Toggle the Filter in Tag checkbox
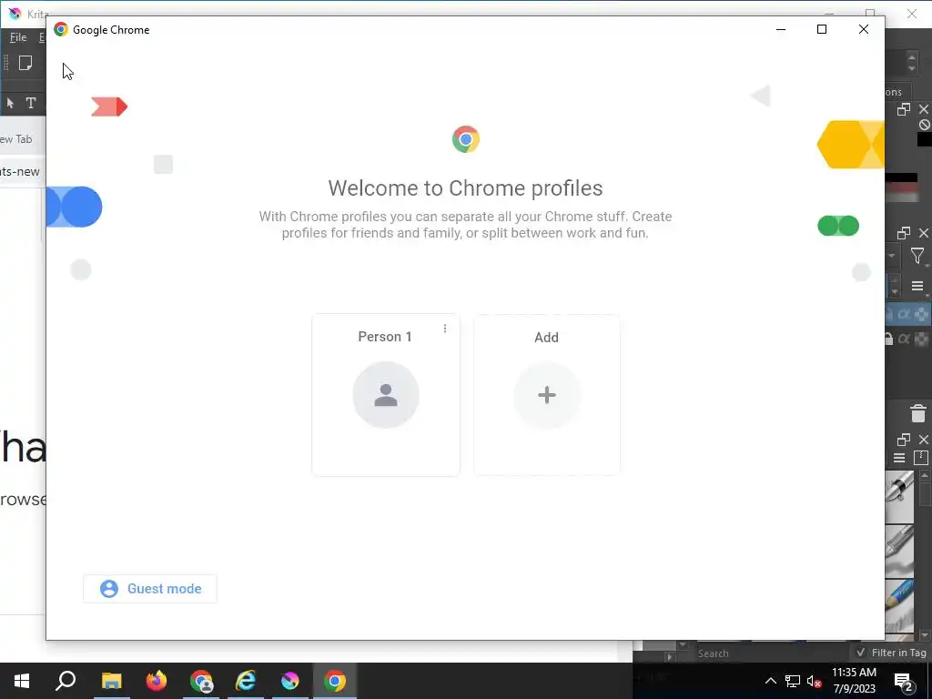 861,653
